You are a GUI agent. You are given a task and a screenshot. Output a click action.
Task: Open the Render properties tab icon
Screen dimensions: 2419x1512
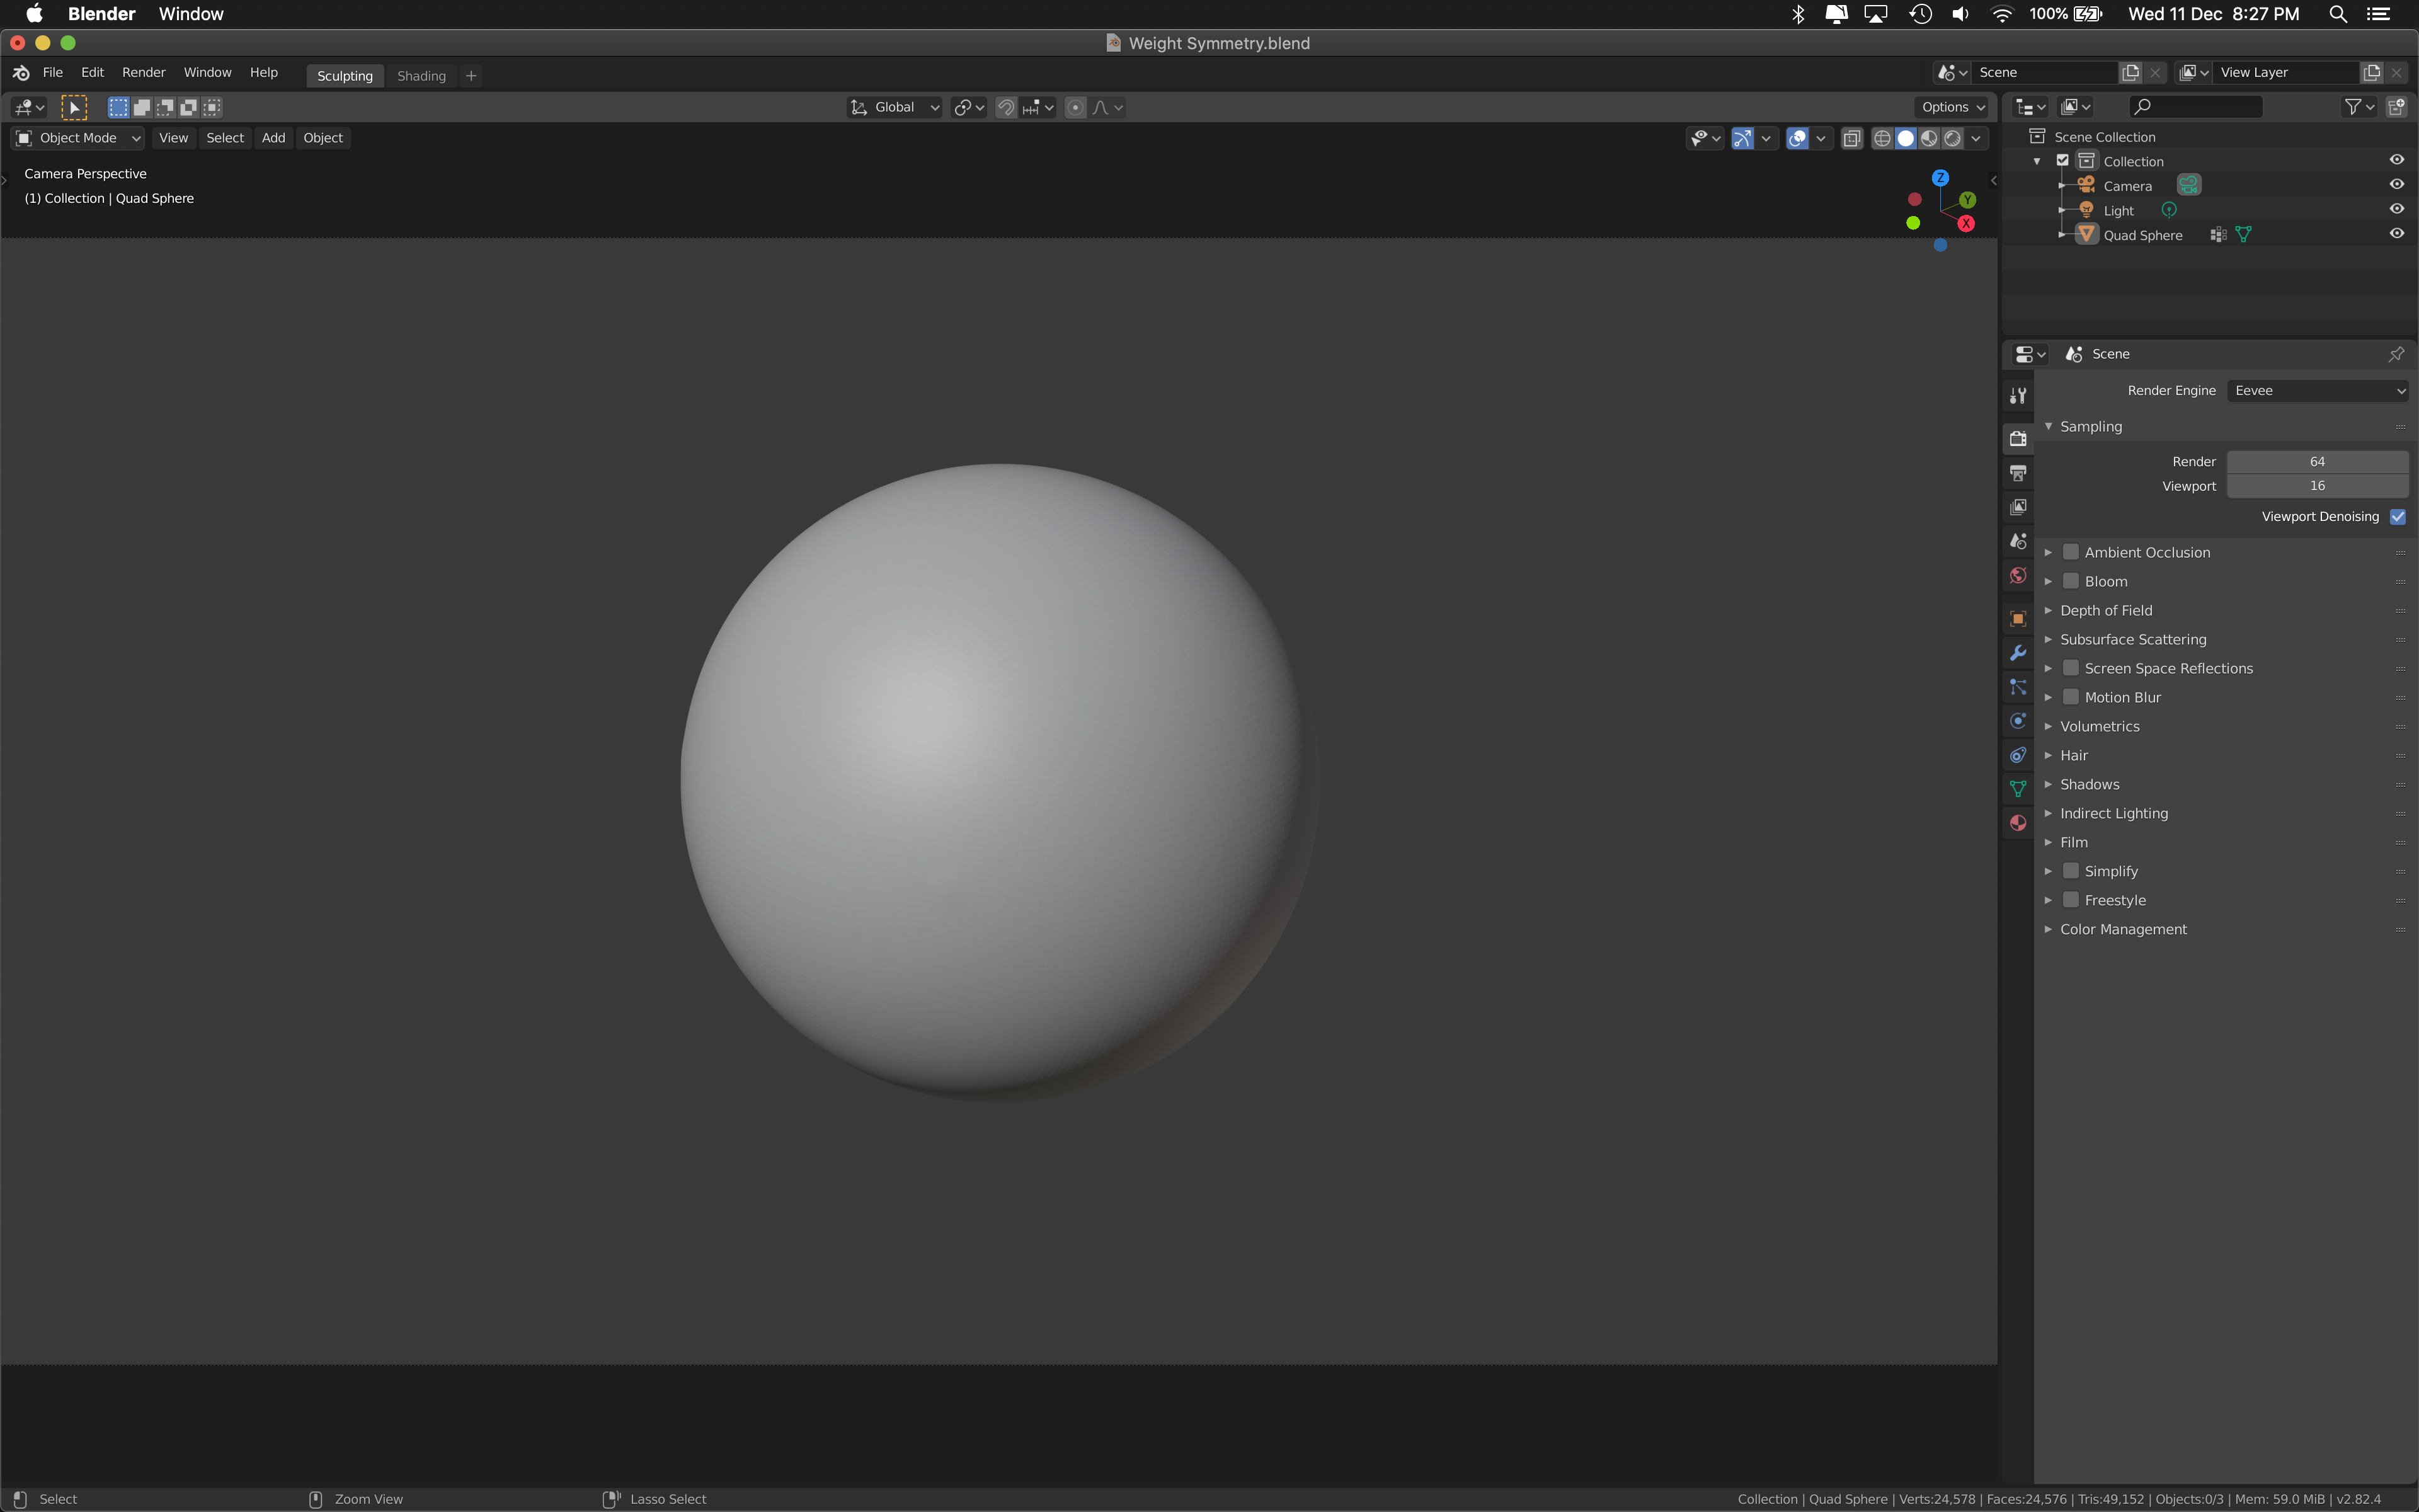tap(2018, 439)
